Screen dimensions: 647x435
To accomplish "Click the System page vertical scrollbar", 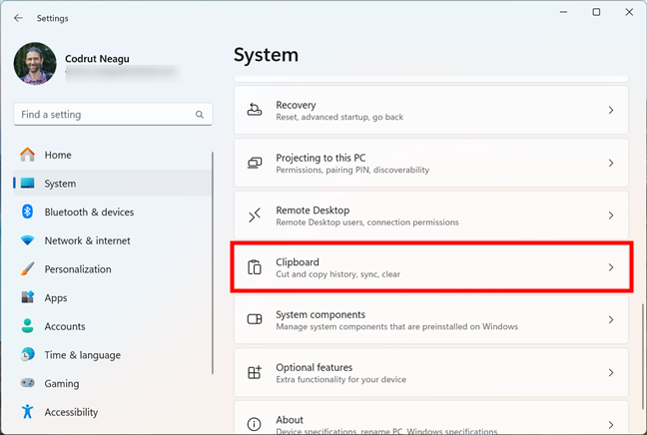I will (642, 357).
